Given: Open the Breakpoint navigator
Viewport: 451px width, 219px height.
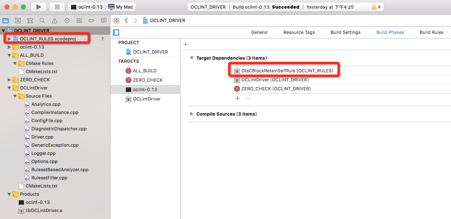Looking at the screenshot, I should (x=91, y=21).
